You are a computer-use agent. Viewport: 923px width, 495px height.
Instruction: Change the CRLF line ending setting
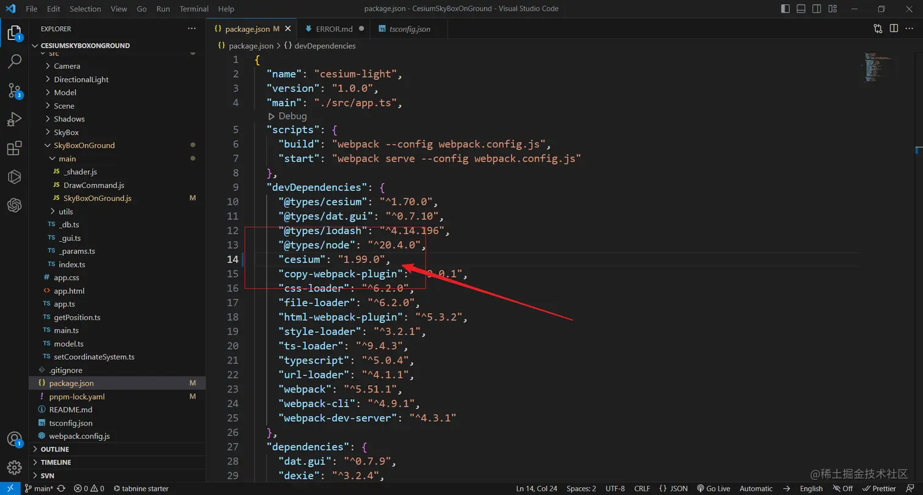(642, 488)
